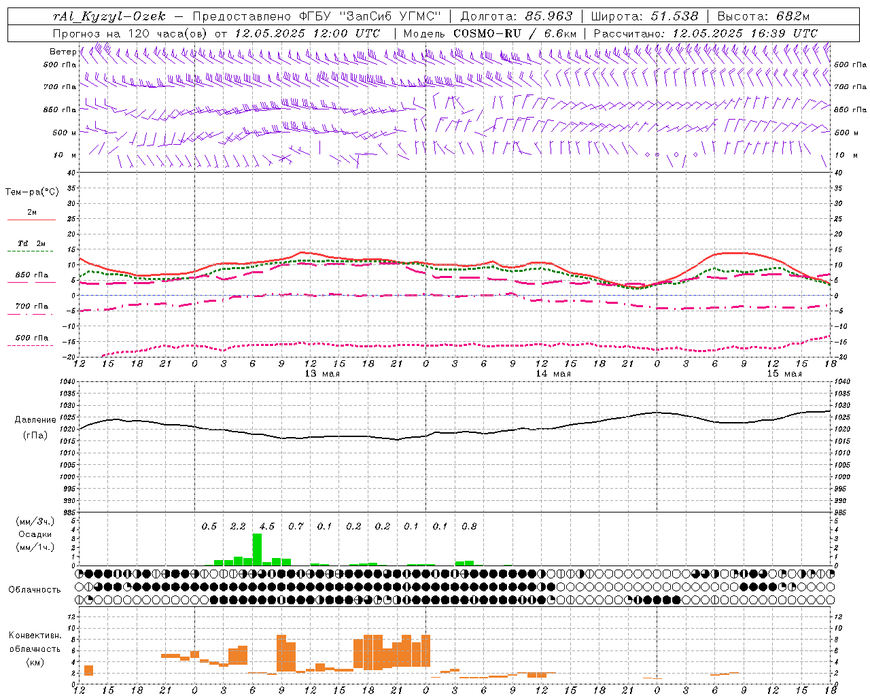
Task: Click the 14 мая date label
Action: (x=553, y=374)
